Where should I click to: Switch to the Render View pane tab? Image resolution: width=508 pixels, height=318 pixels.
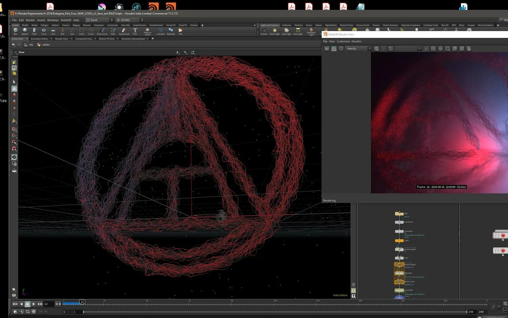[61, 39]
